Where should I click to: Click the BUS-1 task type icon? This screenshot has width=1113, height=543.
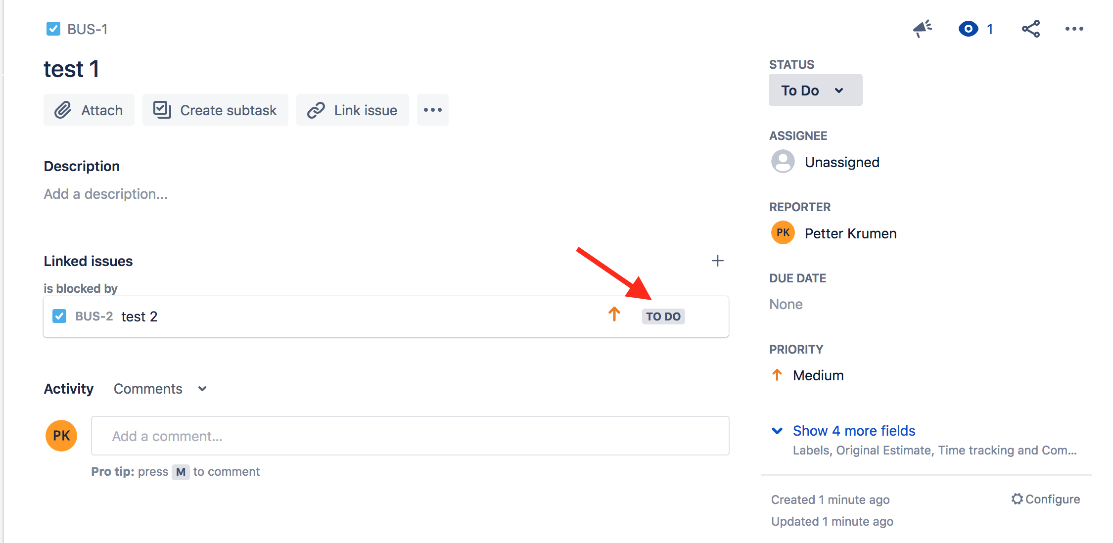coord(53,29)
